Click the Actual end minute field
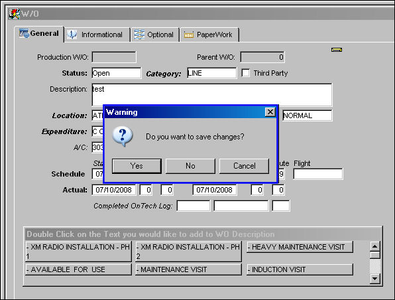Viewport: 395px width, 300px height. 278,190
